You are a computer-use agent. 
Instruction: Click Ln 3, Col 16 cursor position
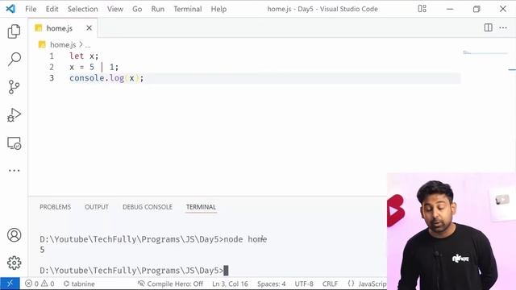pyautogui.click(x=230, y=284)
